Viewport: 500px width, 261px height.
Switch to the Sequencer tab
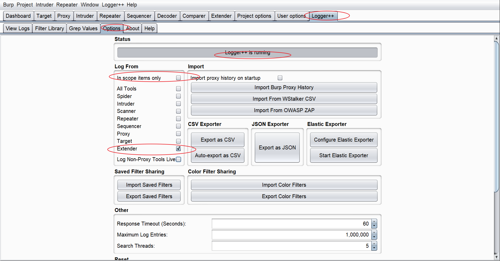pos(139,16)
